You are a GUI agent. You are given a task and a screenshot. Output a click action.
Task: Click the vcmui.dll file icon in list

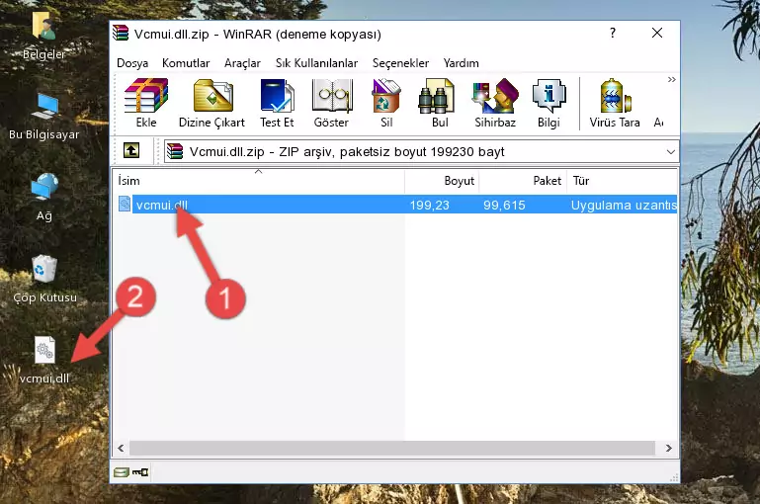125,204
